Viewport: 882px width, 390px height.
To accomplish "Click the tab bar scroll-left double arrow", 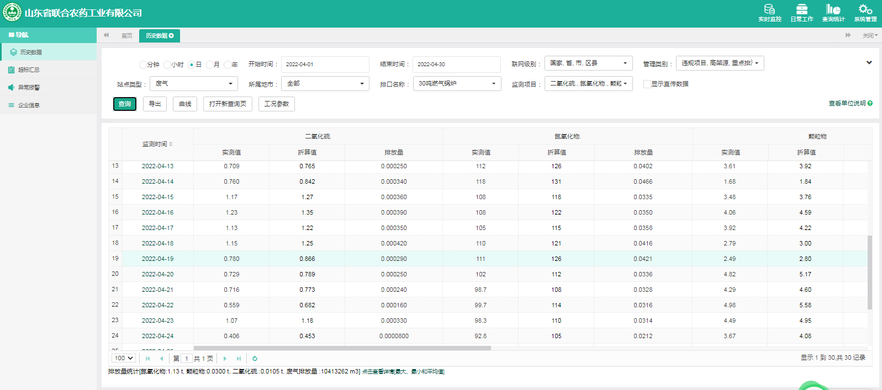I will tap(106, 35).
